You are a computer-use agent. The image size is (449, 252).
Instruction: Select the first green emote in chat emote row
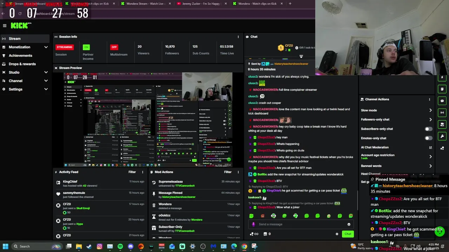click(252, 216)
